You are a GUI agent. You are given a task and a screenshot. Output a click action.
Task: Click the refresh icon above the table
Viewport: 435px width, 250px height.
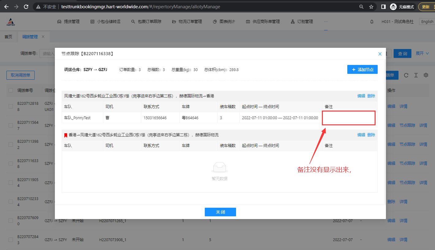pyautogui.click(x=406, y=75)
